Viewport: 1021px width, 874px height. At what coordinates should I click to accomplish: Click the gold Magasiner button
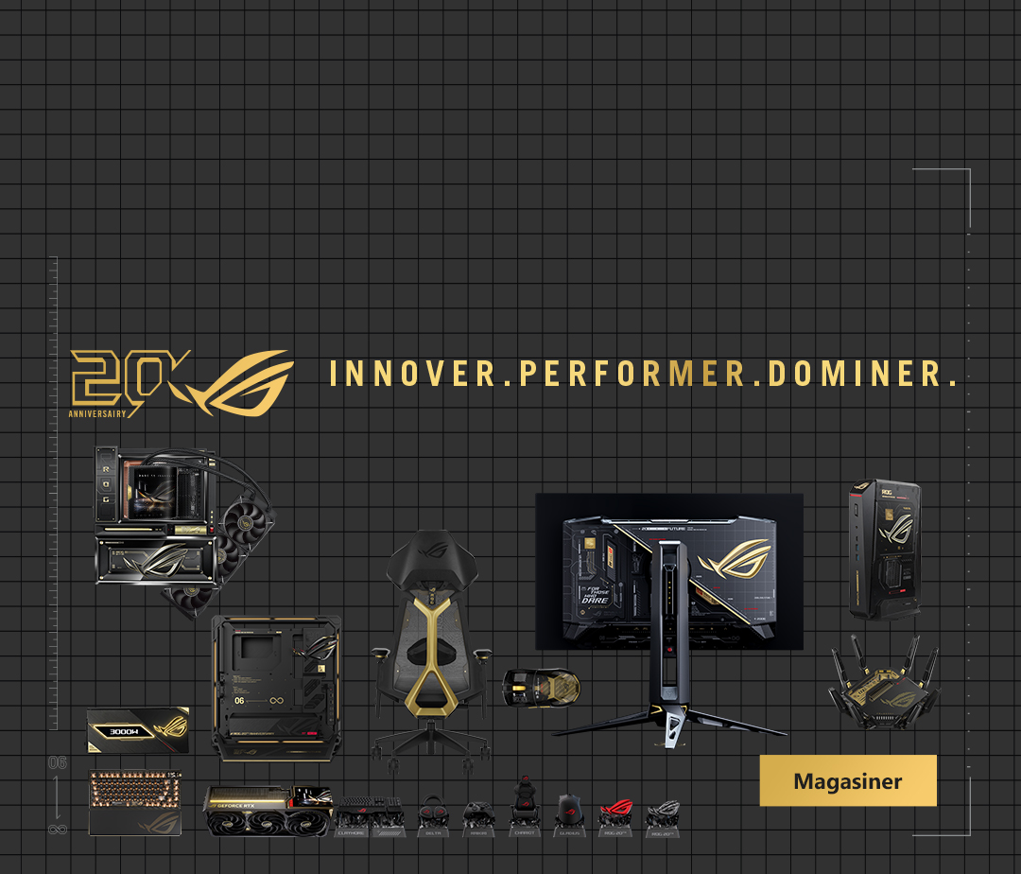tap(848, 781)
